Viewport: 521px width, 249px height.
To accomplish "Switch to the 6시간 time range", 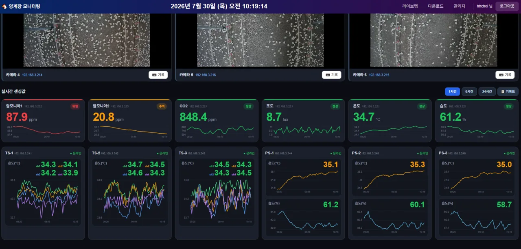I will coord(469,92).
